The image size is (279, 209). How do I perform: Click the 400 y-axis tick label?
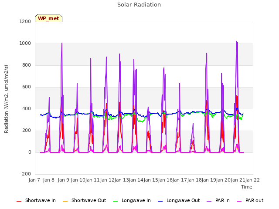tap(27, 109)
